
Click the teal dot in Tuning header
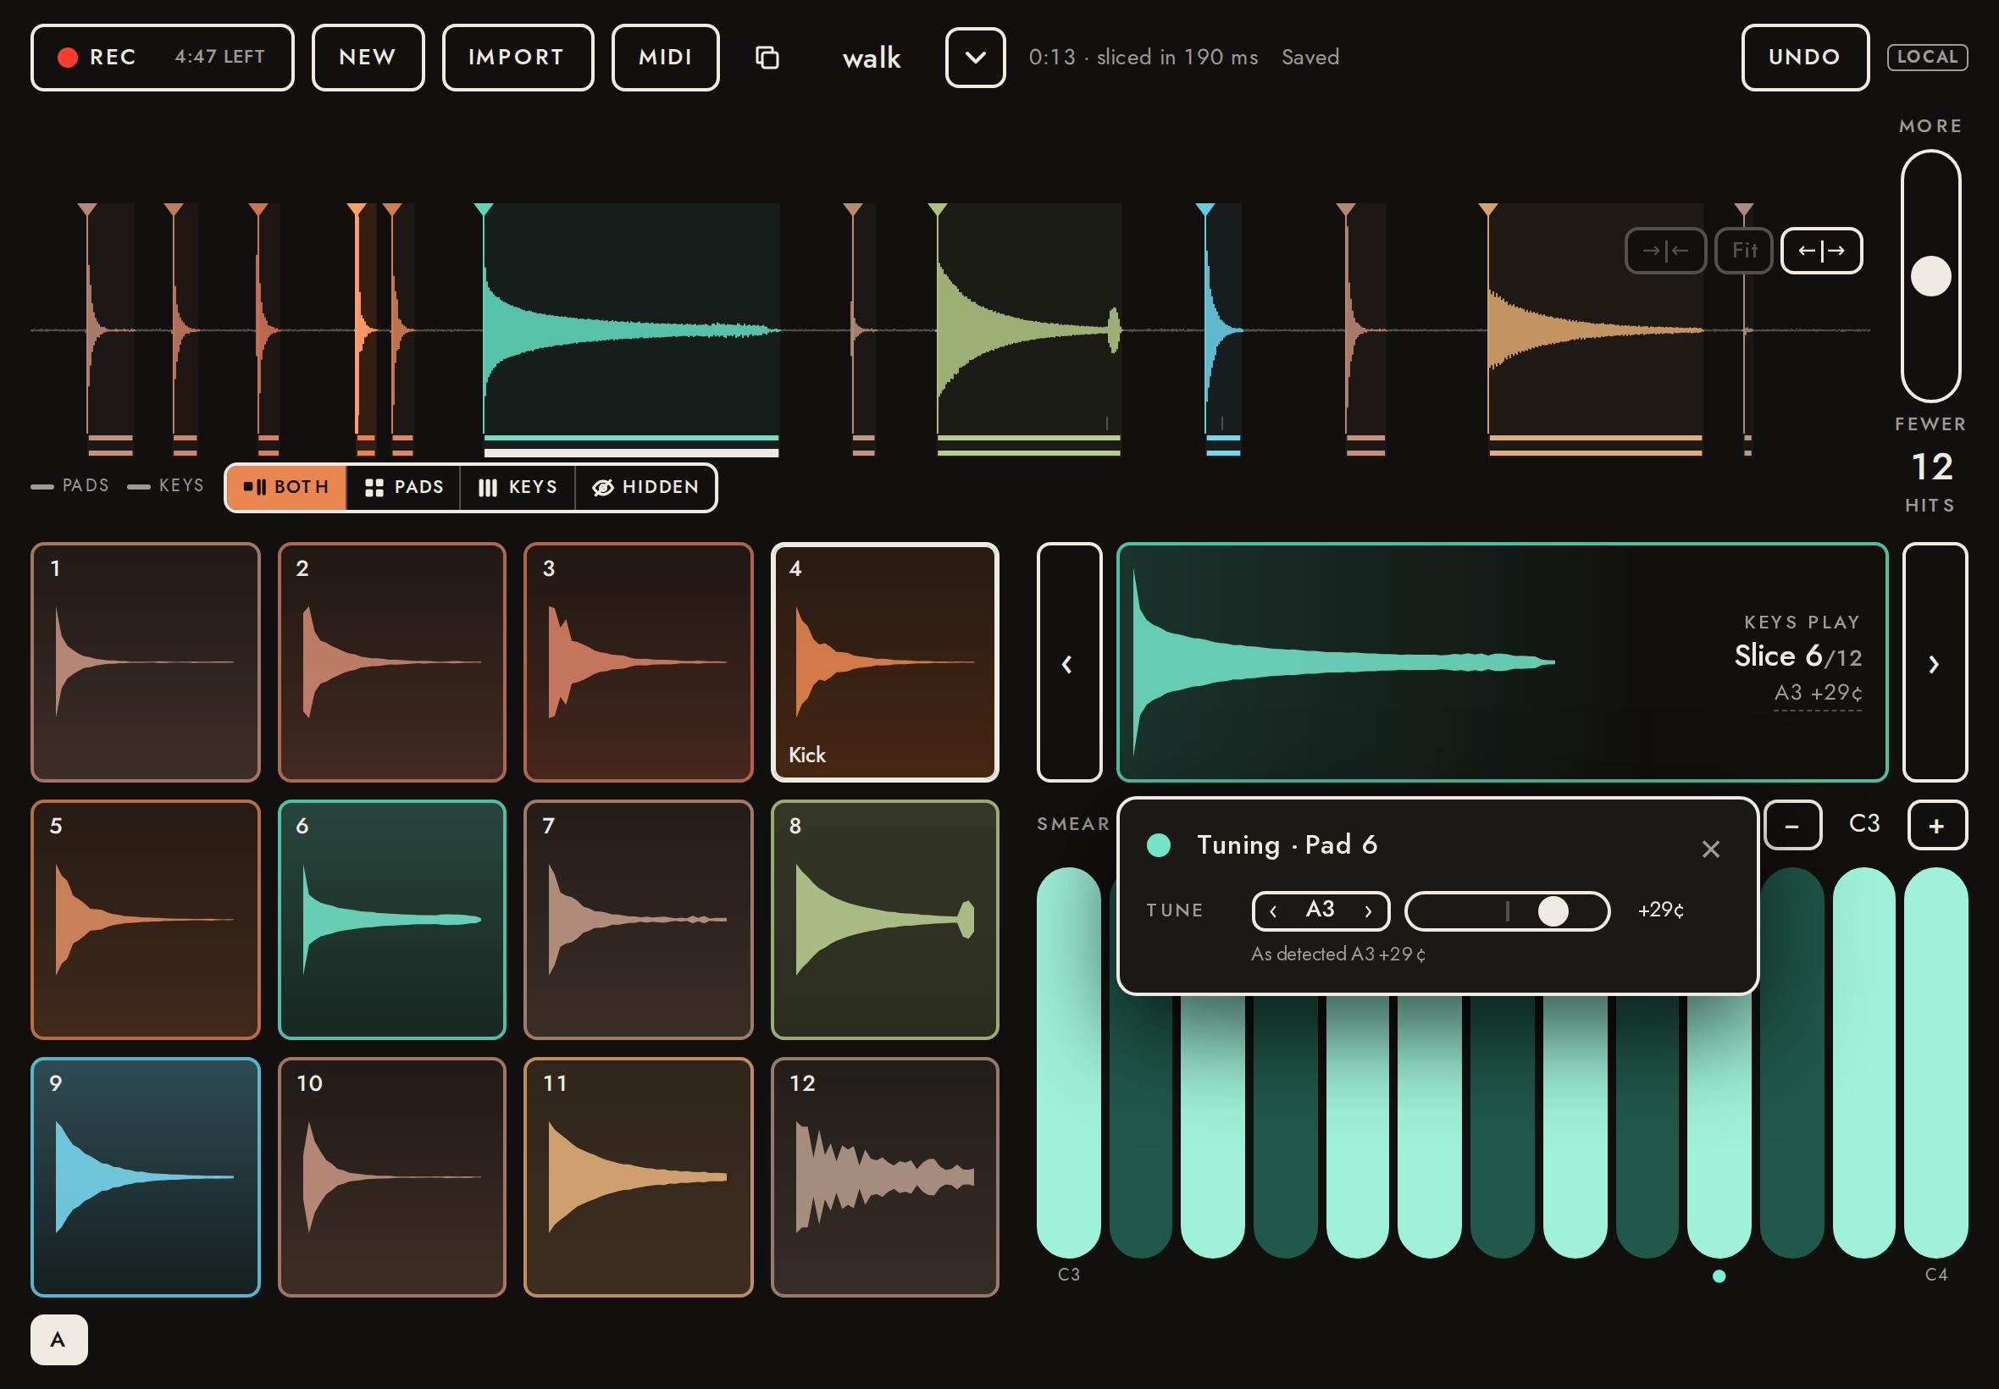(1159, 845)
